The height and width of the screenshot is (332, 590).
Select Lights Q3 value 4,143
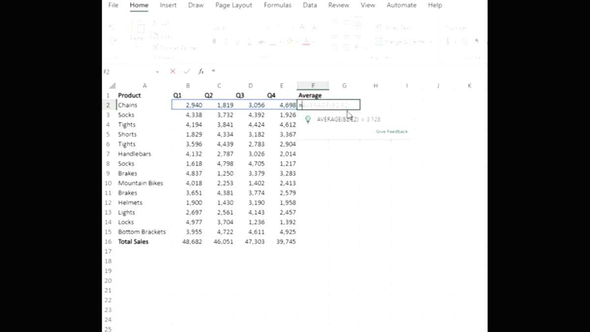click(250, 212)
